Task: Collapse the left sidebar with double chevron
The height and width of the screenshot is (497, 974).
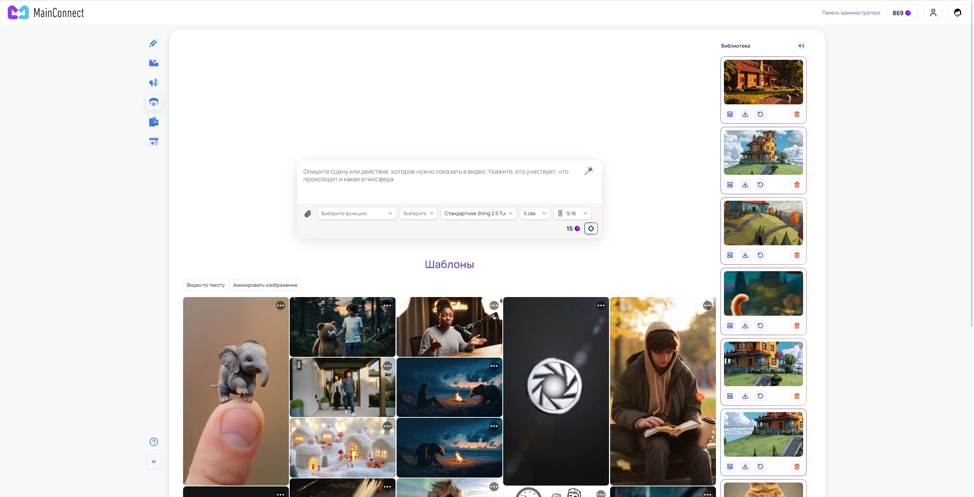Action: pyautogui.click(x=153, y=462)
